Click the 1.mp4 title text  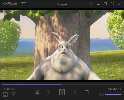click(62, 4)
